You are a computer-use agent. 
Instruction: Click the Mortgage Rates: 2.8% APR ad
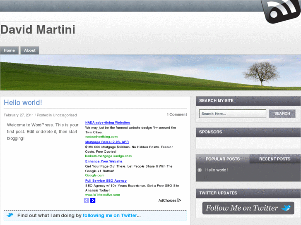pyautogui.click(x=107, y=142)
